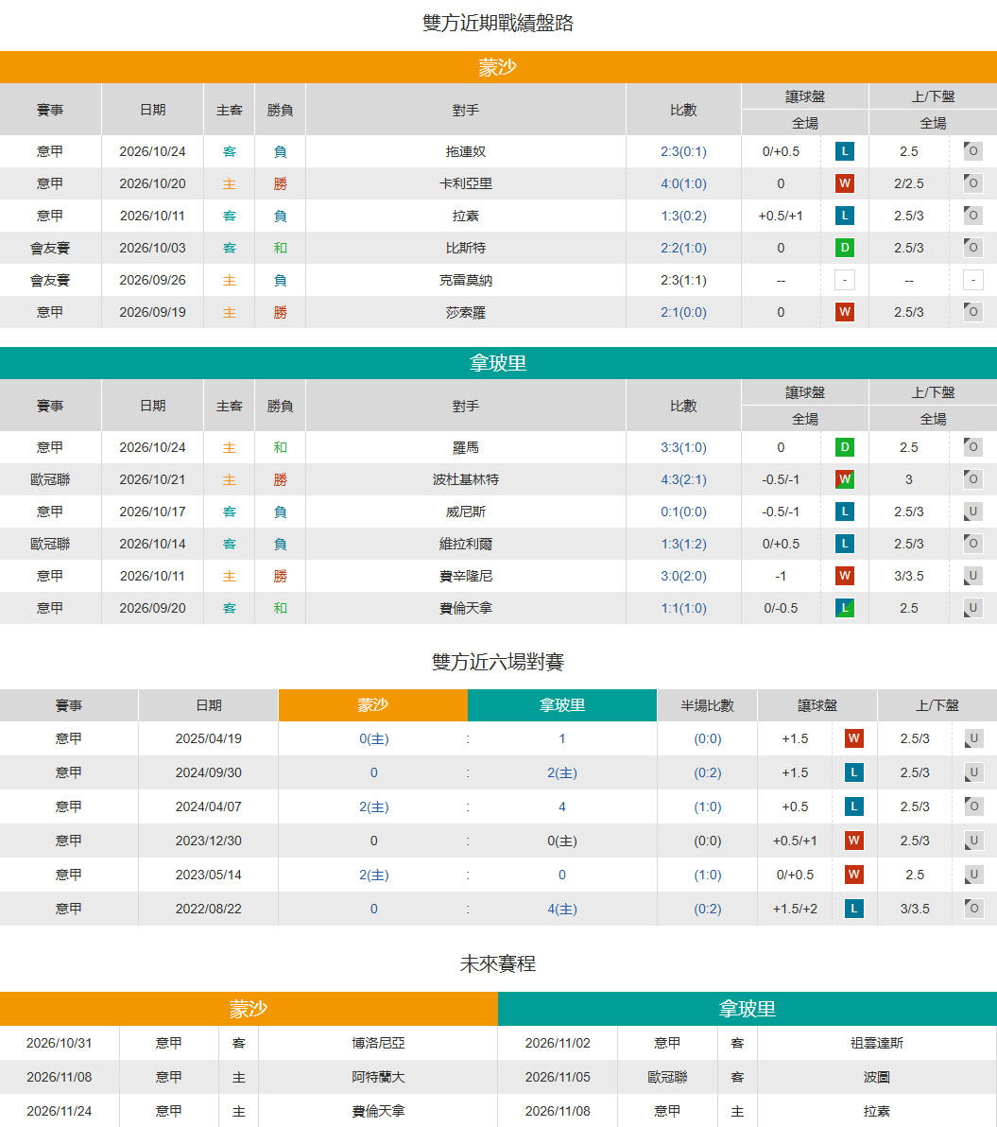Click the L handicap badge in 費倫天拿 1:1 row
Screen dimensions: 997x1127
point(845,608)
